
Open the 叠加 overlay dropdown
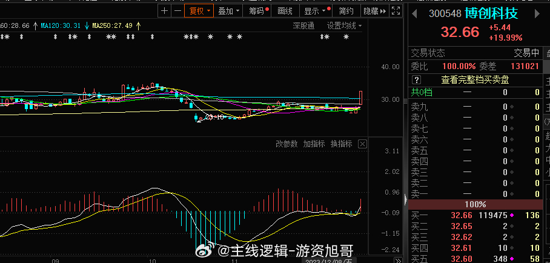coord(228,11)
